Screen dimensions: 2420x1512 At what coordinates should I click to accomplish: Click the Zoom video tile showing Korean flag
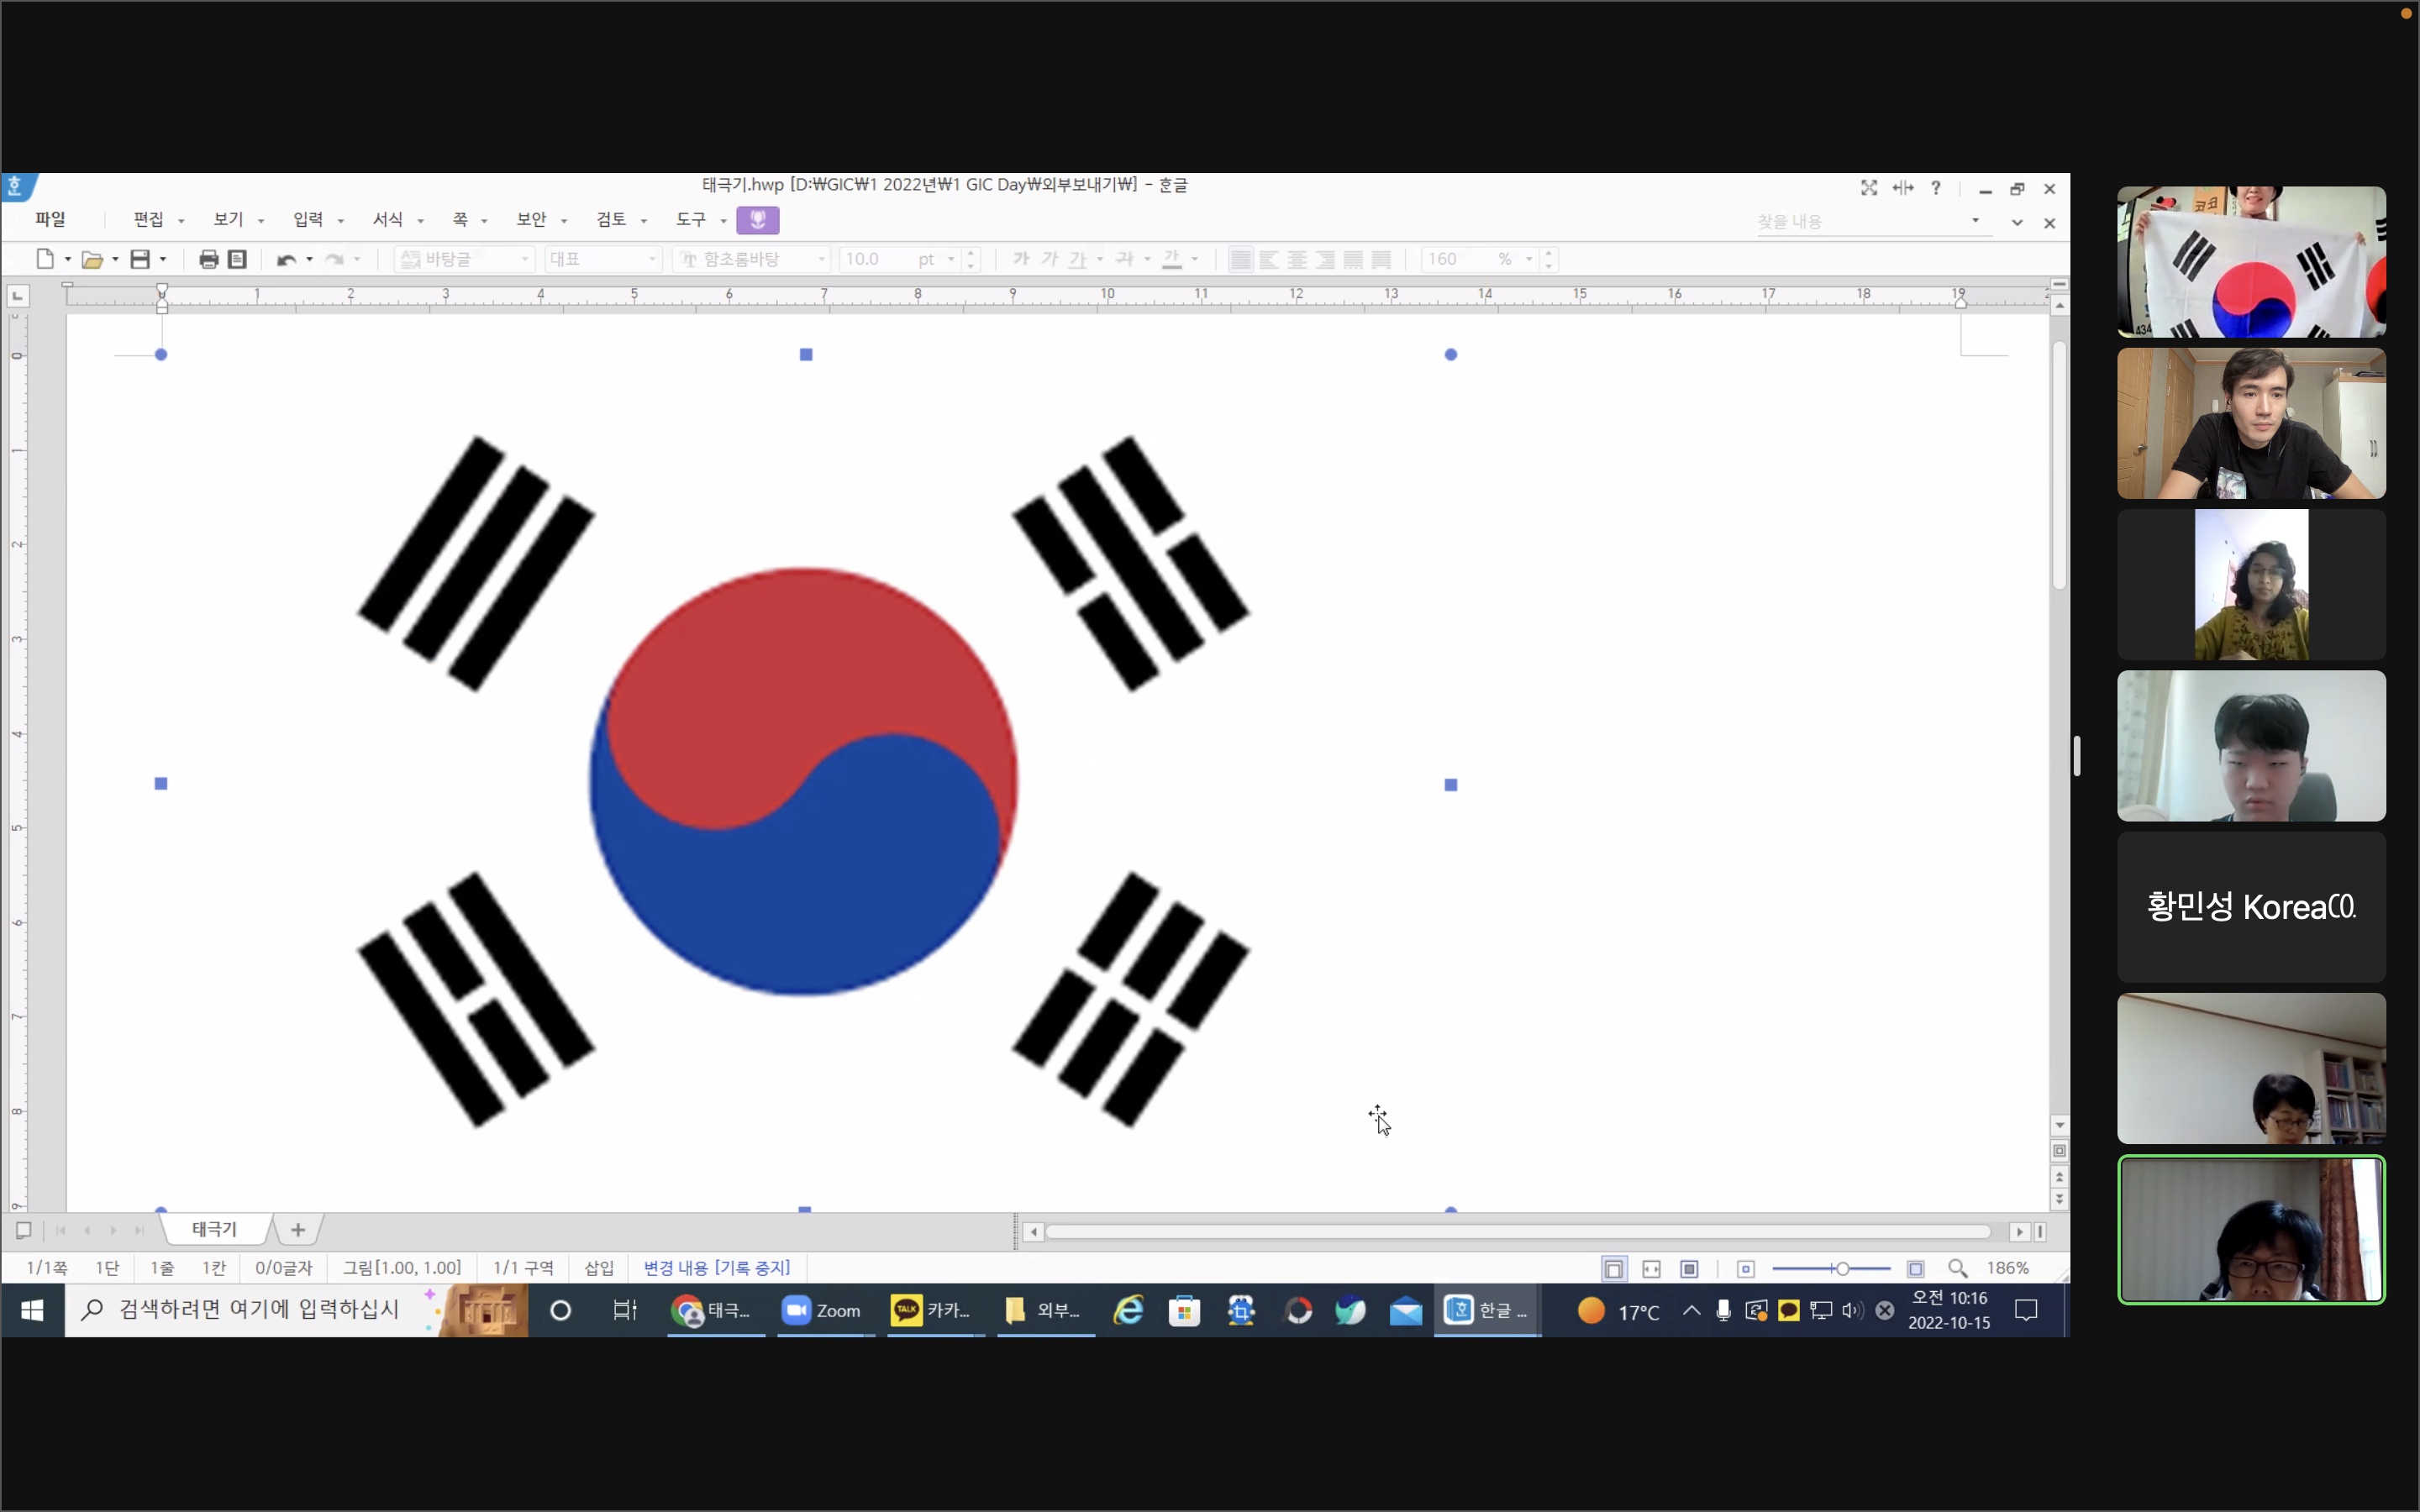[x=2251, y=262]
